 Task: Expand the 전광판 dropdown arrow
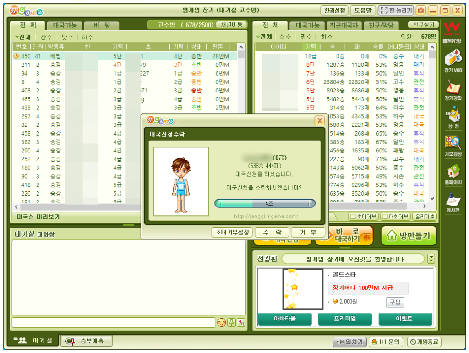pos(431,259)
